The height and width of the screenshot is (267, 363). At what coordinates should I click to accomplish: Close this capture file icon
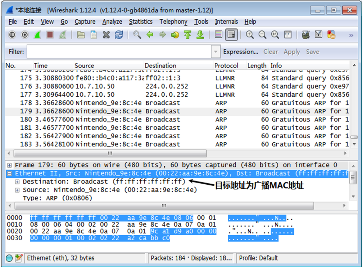(106, 35)
